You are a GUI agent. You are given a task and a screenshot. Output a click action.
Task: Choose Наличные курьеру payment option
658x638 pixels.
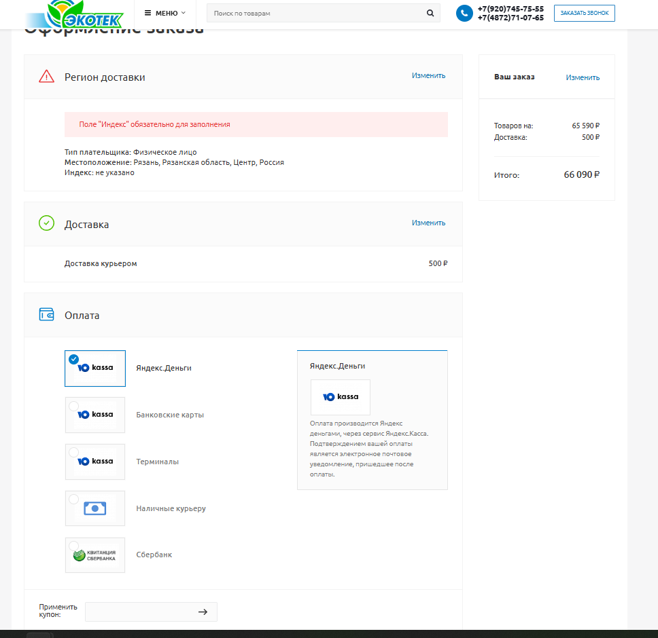tap(95, 508)
